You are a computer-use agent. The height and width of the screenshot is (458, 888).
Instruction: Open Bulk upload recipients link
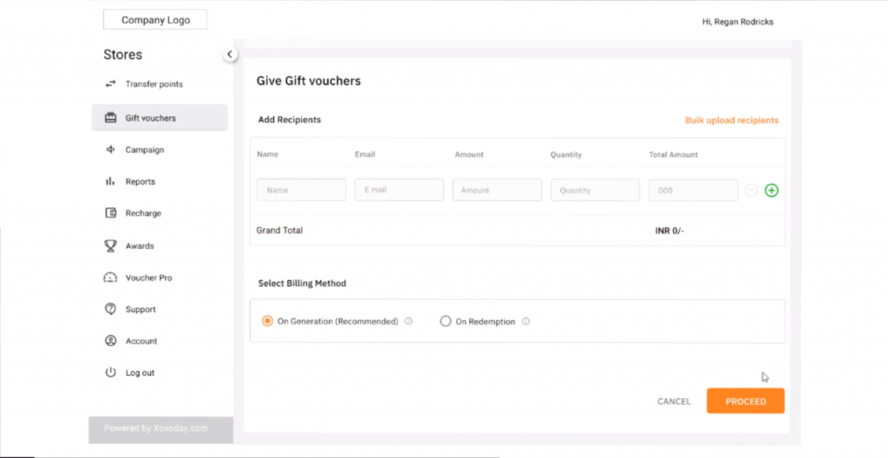tap(731, 121)
